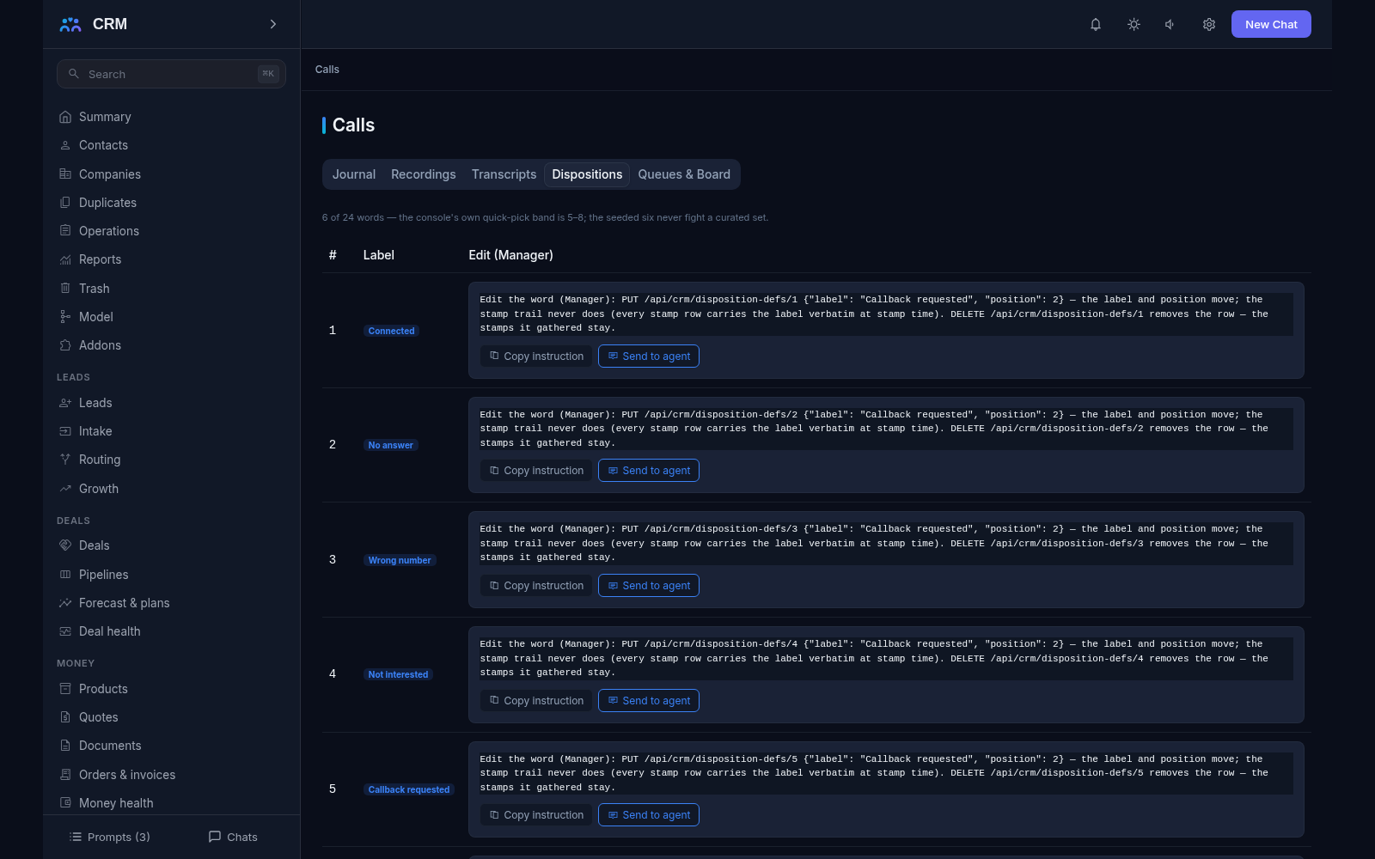The height and width of the screenshot is (859, 1375).
Task: Switch to the Journal tab
Action: pyautogui.click(x=354, y=174)
